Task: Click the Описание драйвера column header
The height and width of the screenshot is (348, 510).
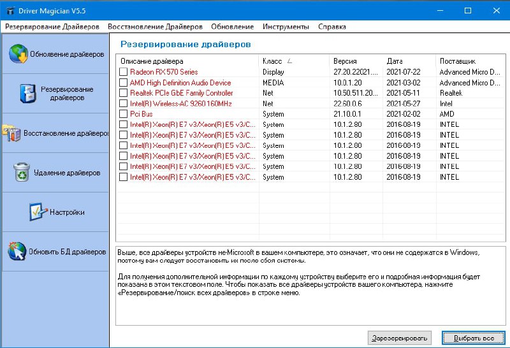Action: click(x=152, y=61)
